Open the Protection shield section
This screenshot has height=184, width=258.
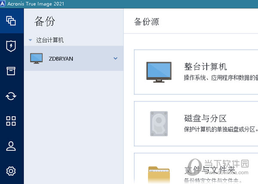[x=11, y=46]
